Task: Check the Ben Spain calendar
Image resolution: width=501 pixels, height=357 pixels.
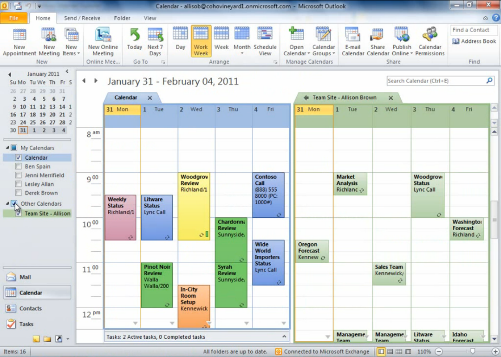Action: [x=18, y=166]
